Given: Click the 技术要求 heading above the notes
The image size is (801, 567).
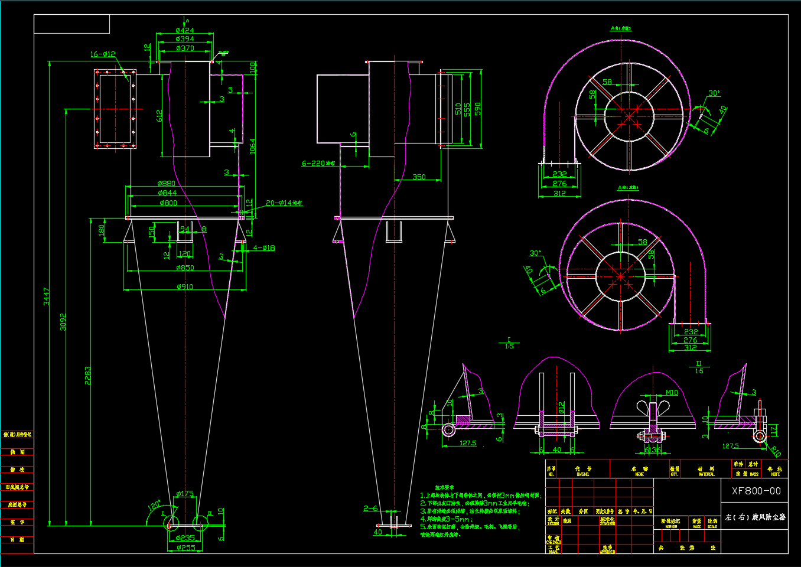Looking at the screenshot, I should click(x=444, y=487).
